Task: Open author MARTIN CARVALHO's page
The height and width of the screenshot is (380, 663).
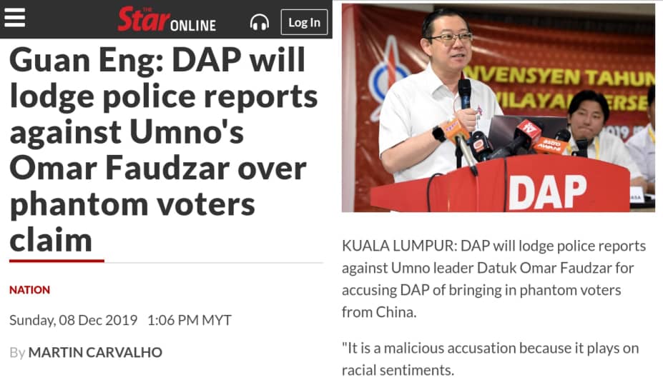Action: 95,352
